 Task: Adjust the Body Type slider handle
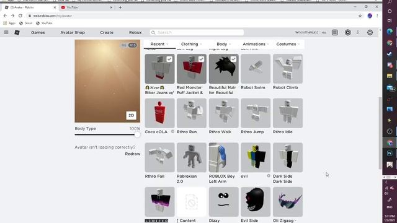tap(137, 134)
